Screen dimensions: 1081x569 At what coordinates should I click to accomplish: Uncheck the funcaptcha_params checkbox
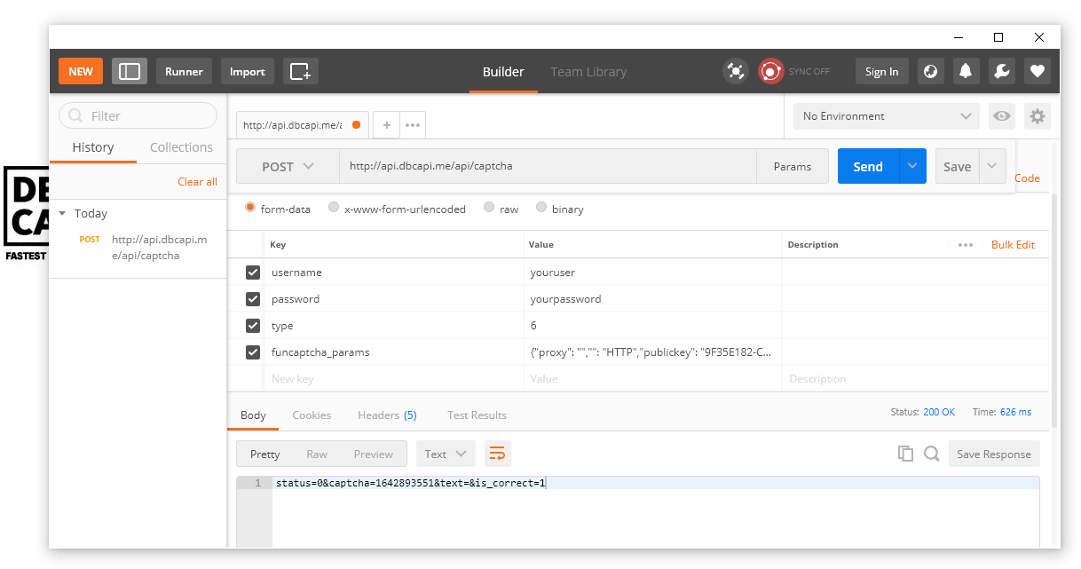[253, 352]
